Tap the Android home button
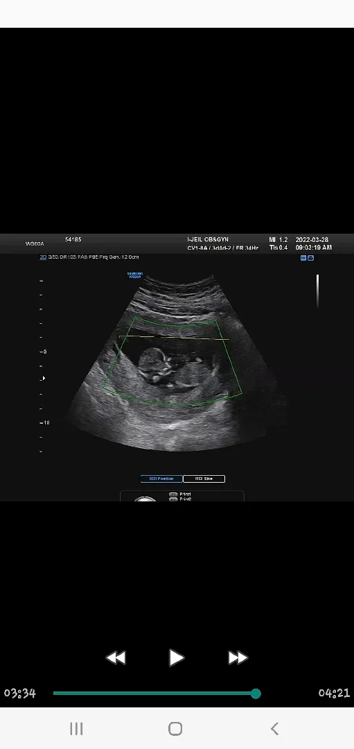The height and width of the screenshot is (749, 354). [175, 728]
